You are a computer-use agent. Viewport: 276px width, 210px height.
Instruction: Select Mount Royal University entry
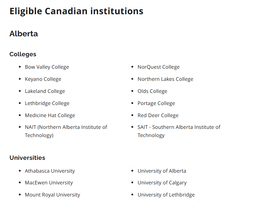pyautogui.click(x=52, y=195)
